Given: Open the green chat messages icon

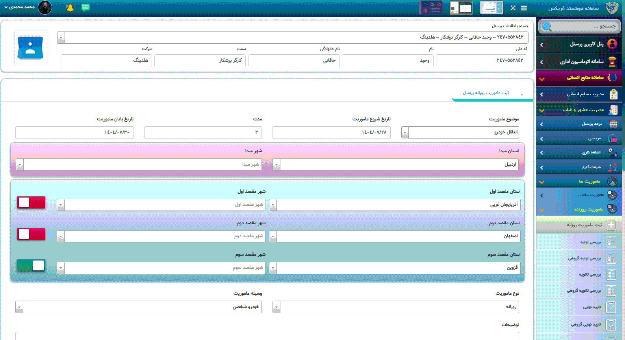Looking at the screenshot, I should [x=85, y=8].
